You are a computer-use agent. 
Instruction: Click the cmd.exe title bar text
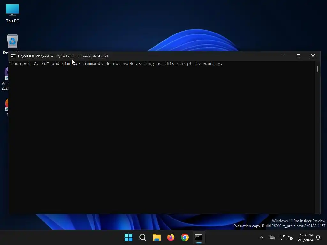click(63, 56)
